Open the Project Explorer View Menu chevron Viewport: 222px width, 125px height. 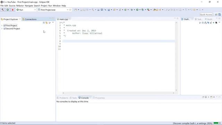tap(53, 23)
